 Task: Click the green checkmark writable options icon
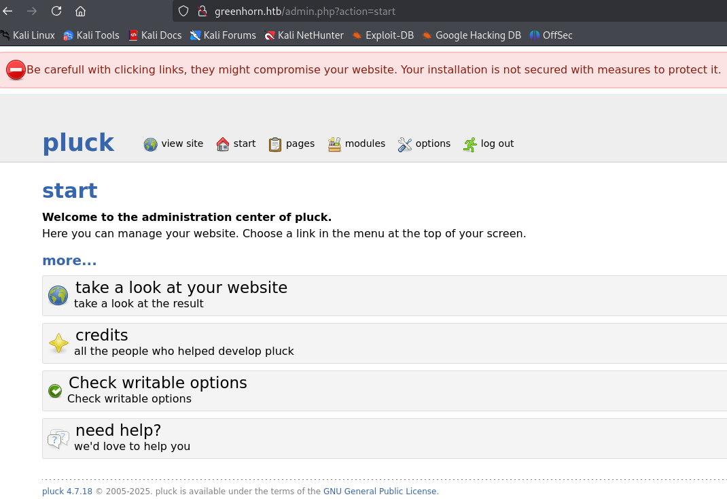(55, 391)
